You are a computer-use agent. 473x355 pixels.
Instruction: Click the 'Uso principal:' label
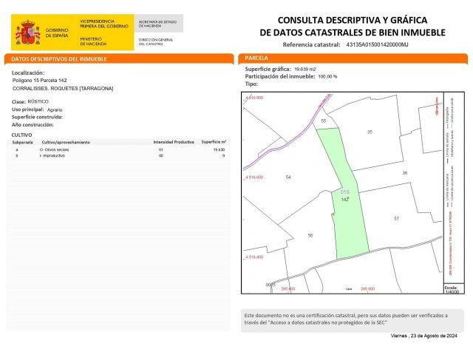(28, 109)
